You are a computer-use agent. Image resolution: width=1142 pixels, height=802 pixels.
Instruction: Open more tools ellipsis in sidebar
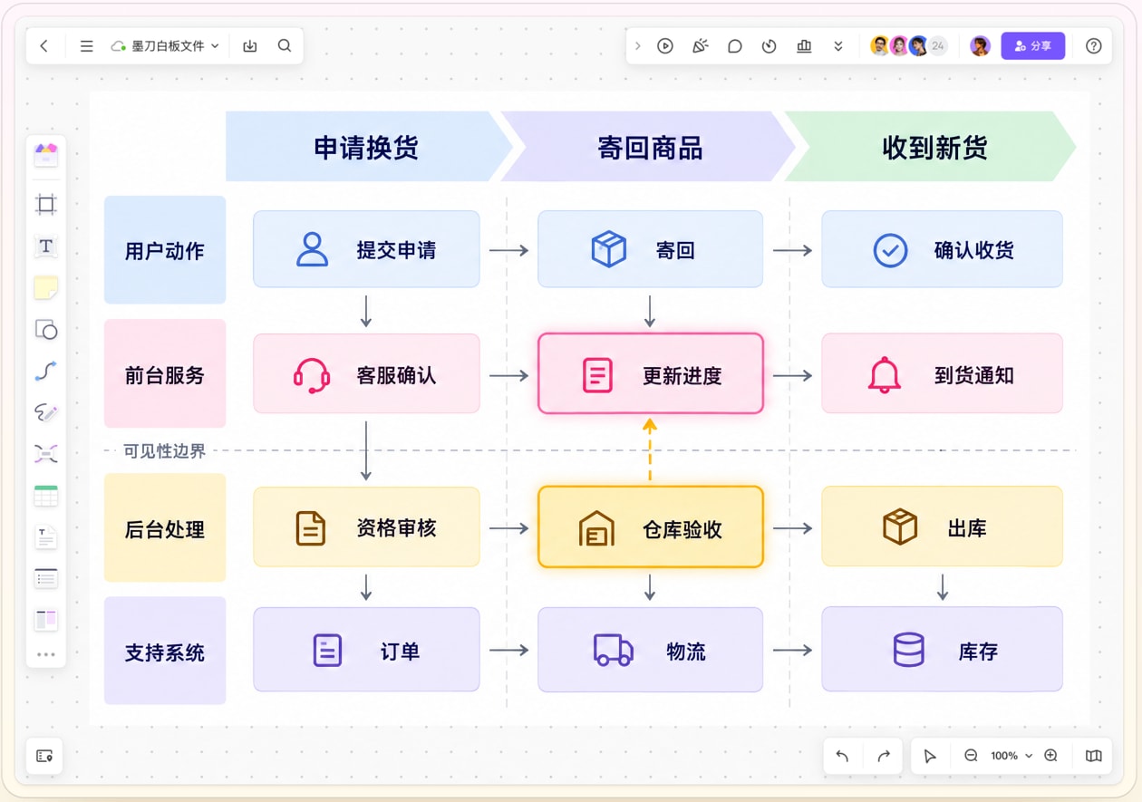pos(45,654)
